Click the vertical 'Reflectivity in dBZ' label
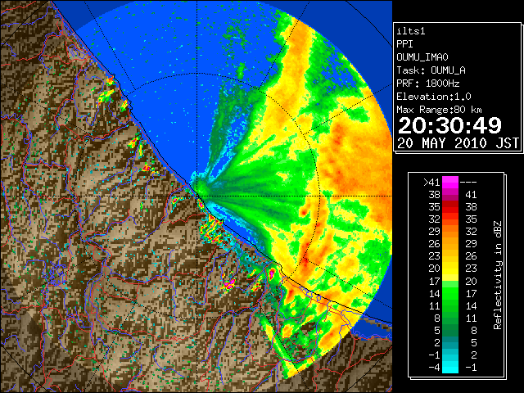This screenshot has width=524, height=393. (x=498, y=275)
